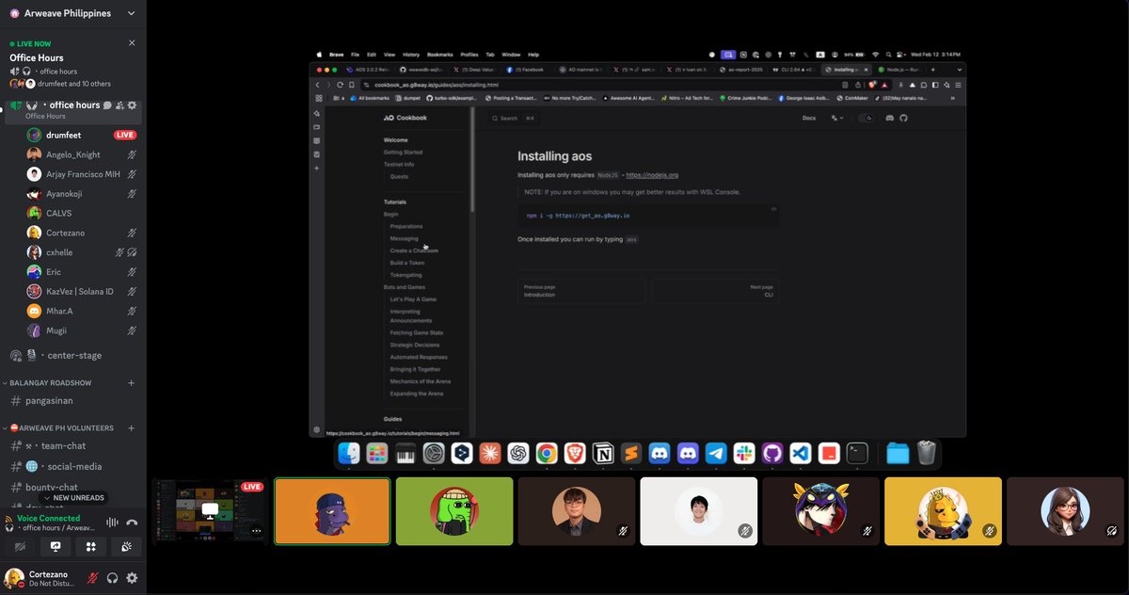Toggle noise suppression next to Voice Connected

coord(112,523)
